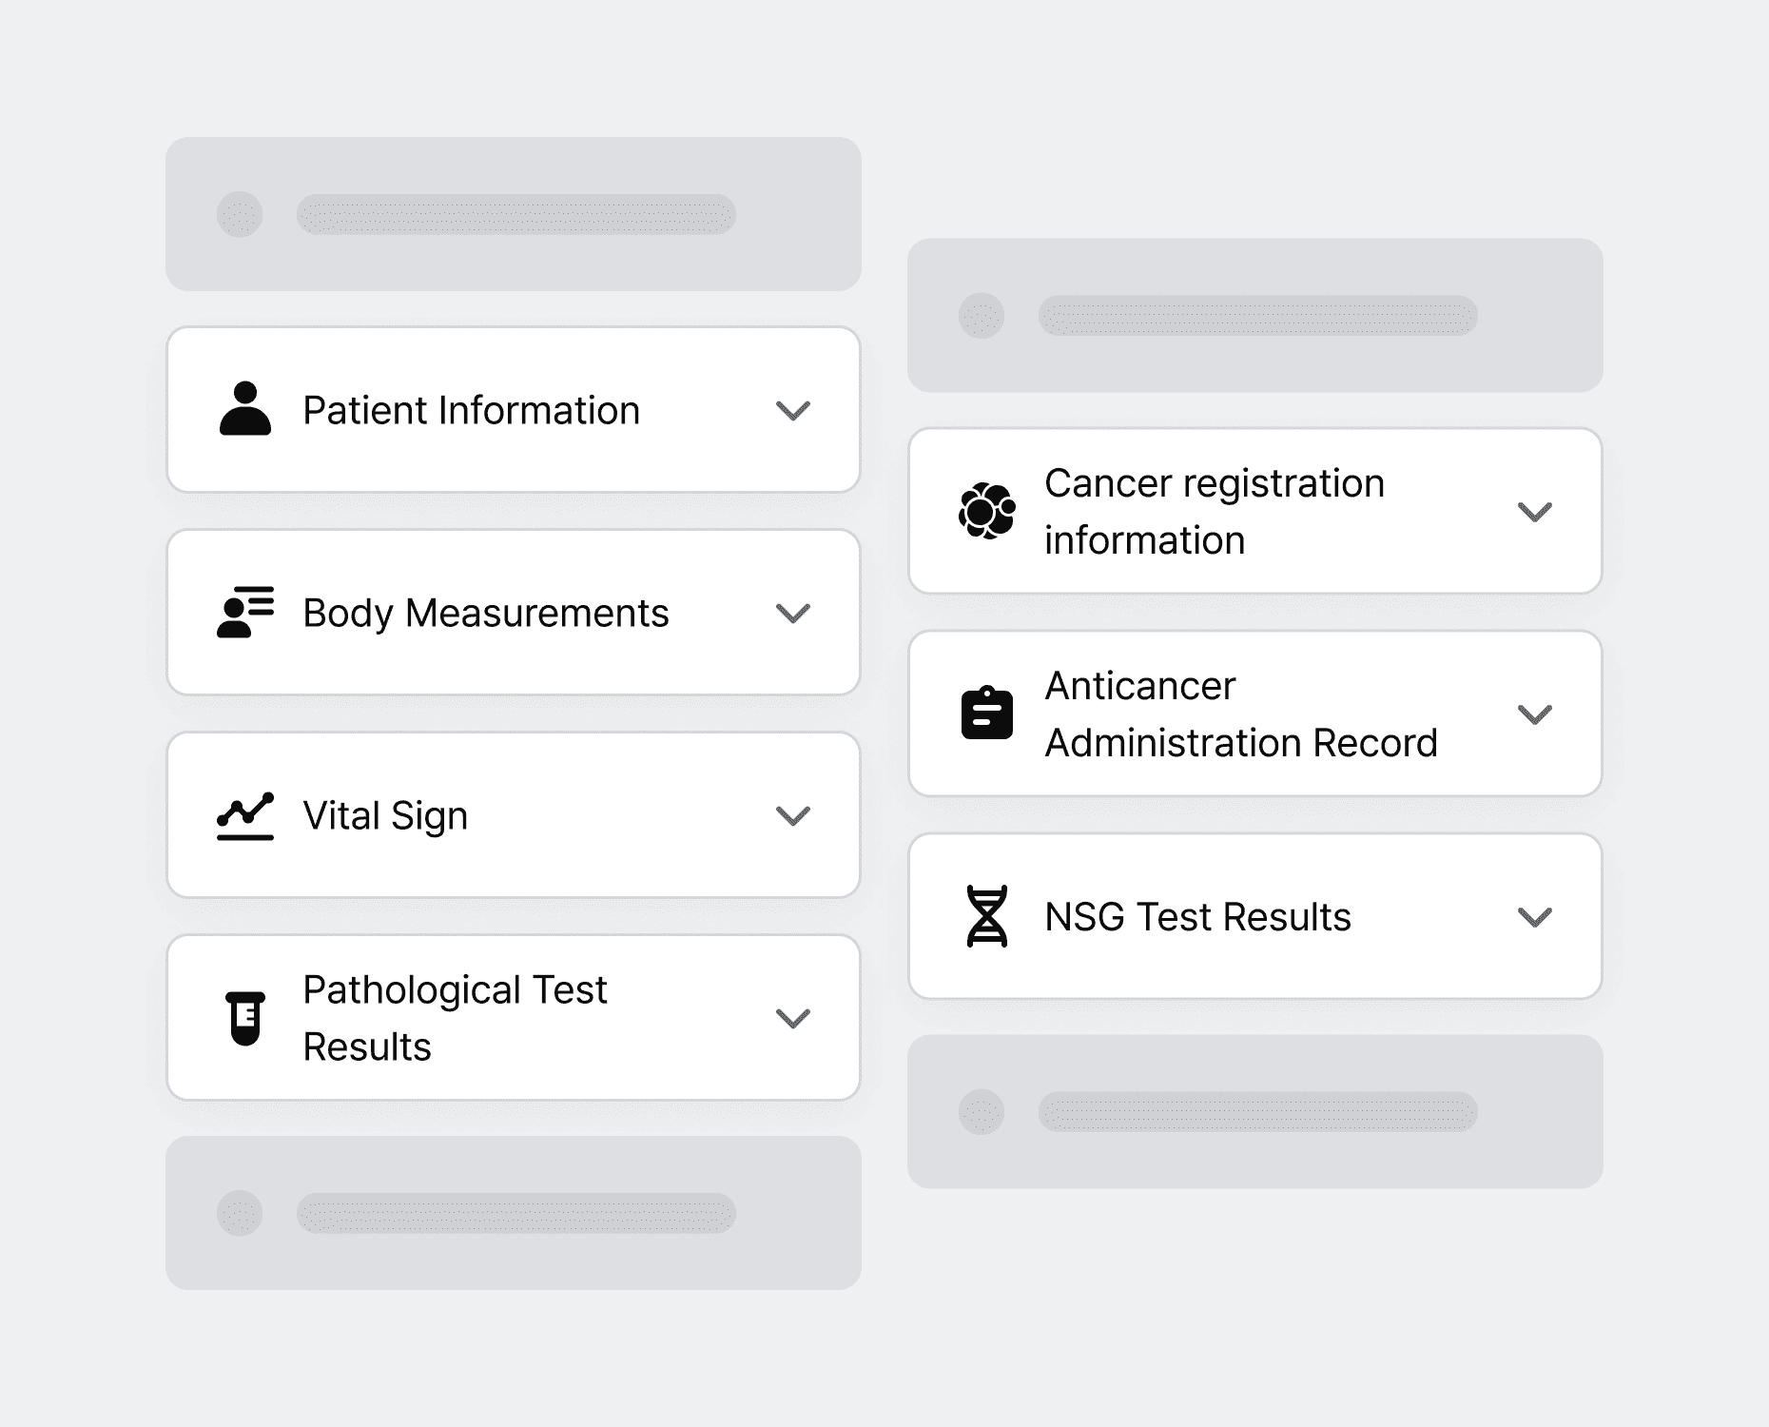Click the person icon beside Patient Information
Image resolution: width=1769 pixels, height=1427 pixels.
[245, 409]
